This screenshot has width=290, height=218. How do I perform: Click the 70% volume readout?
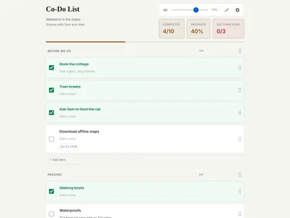click(214, 10)
